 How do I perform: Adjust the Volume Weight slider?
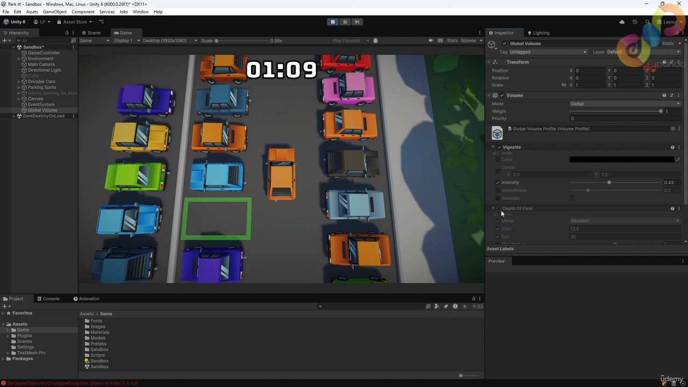pos(615,111)
